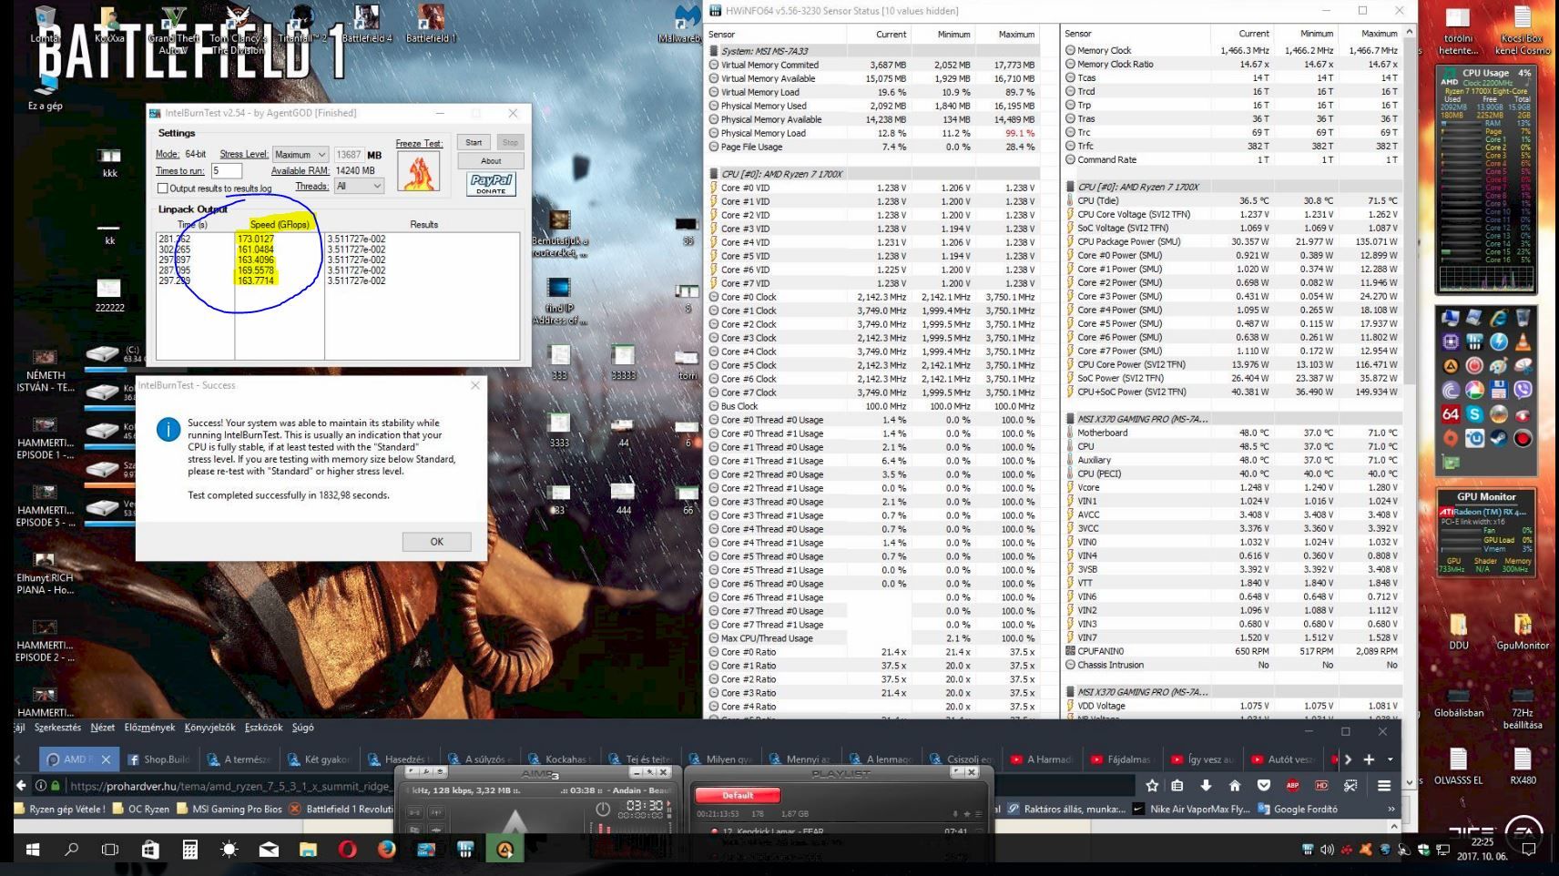Open the Threads dropdown
This screenshot has height=876, width=1559.
coord(359,186)
